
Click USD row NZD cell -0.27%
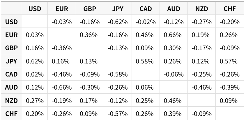(201, 21)
